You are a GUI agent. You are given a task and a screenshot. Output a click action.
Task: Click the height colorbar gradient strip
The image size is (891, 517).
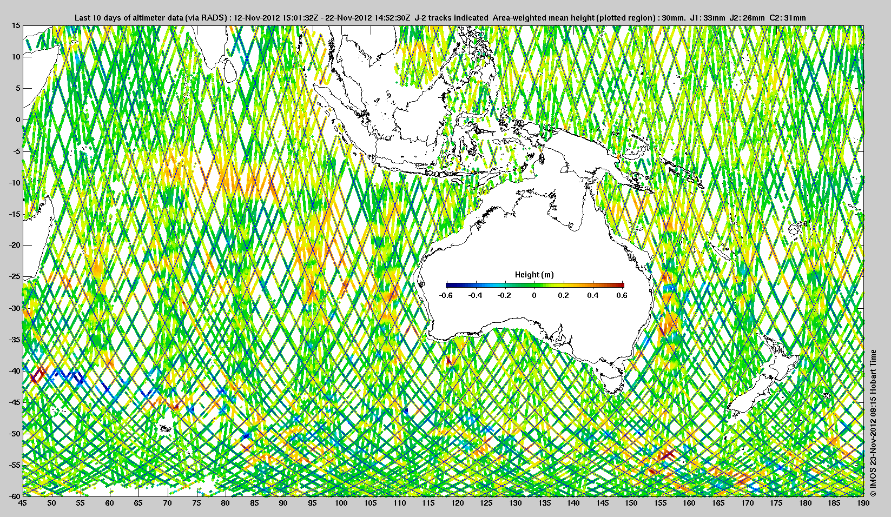point(534,285)
